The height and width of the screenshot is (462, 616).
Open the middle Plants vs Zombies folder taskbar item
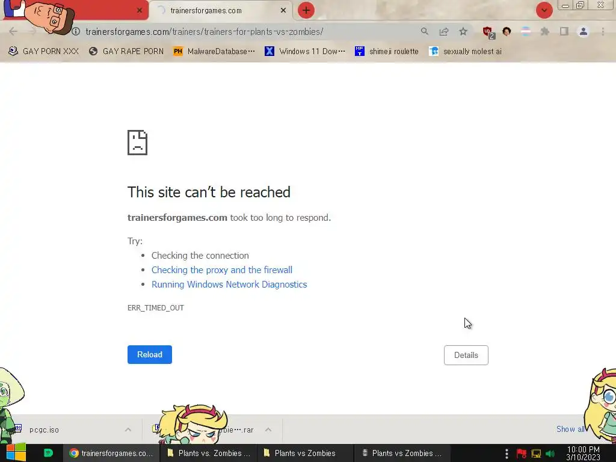tap(305, 453)
